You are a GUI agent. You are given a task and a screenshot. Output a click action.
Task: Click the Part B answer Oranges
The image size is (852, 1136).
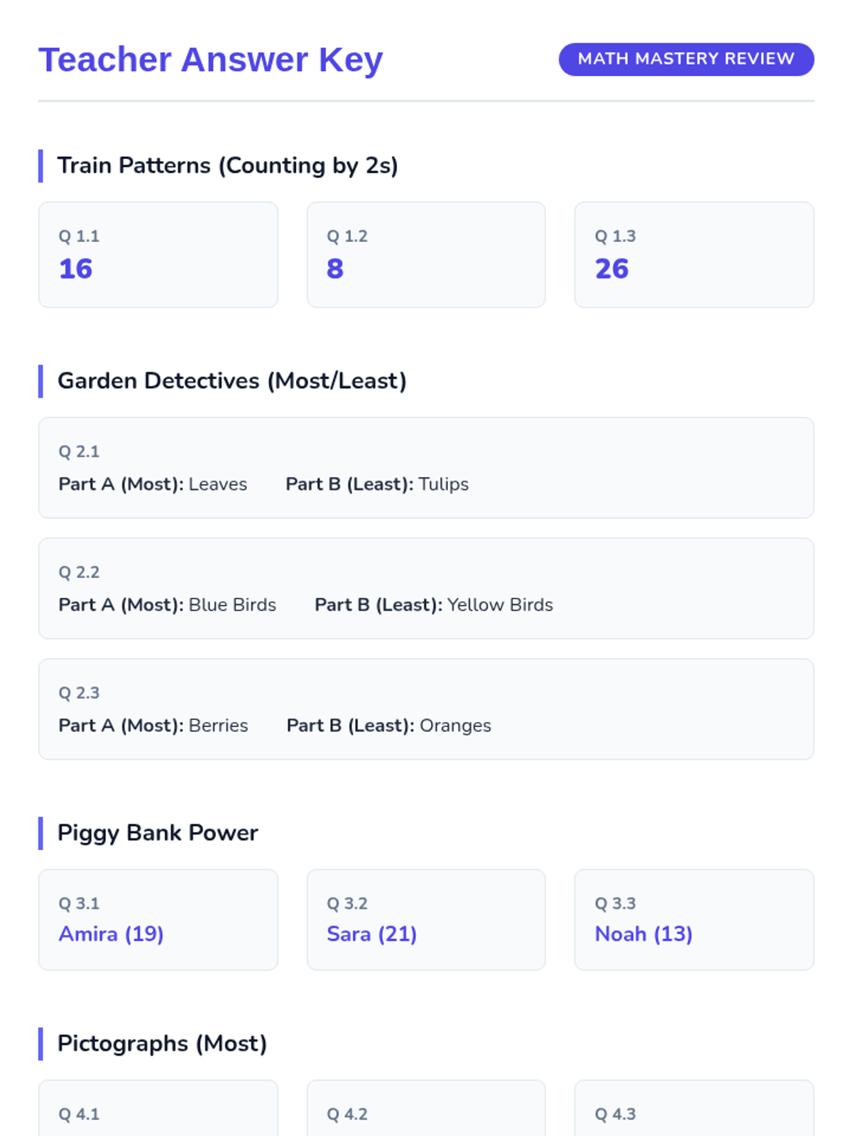(x=455, y=726)
